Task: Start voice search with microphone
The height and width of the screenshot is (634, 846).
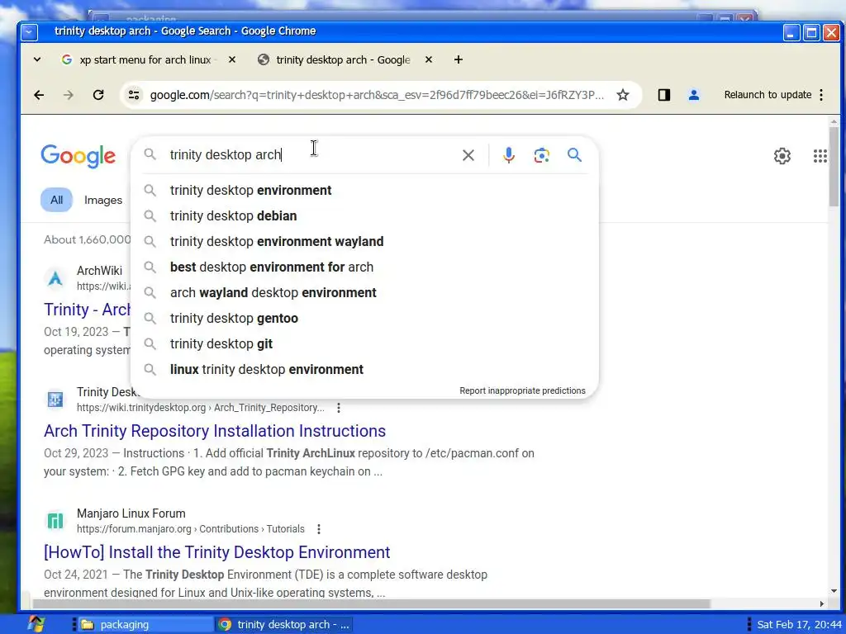Action: pos(508,155)
